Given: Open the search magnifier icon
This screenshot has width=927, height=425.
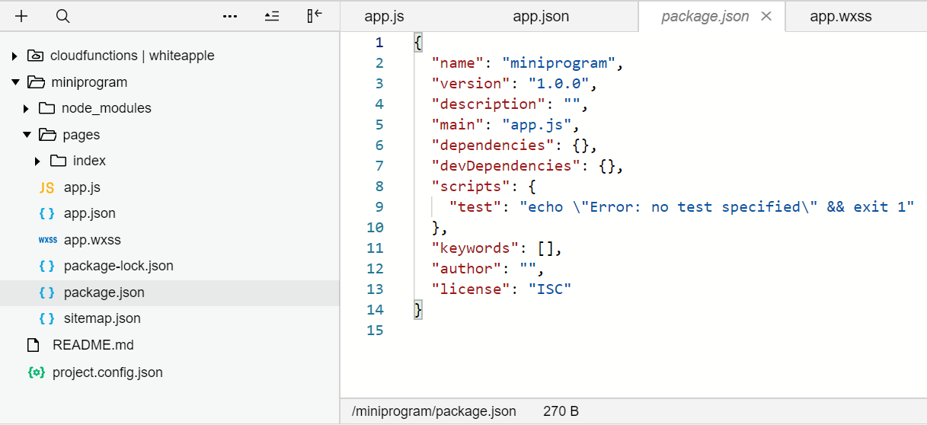Looking at the screenshot, I should (x=63, y=16).
